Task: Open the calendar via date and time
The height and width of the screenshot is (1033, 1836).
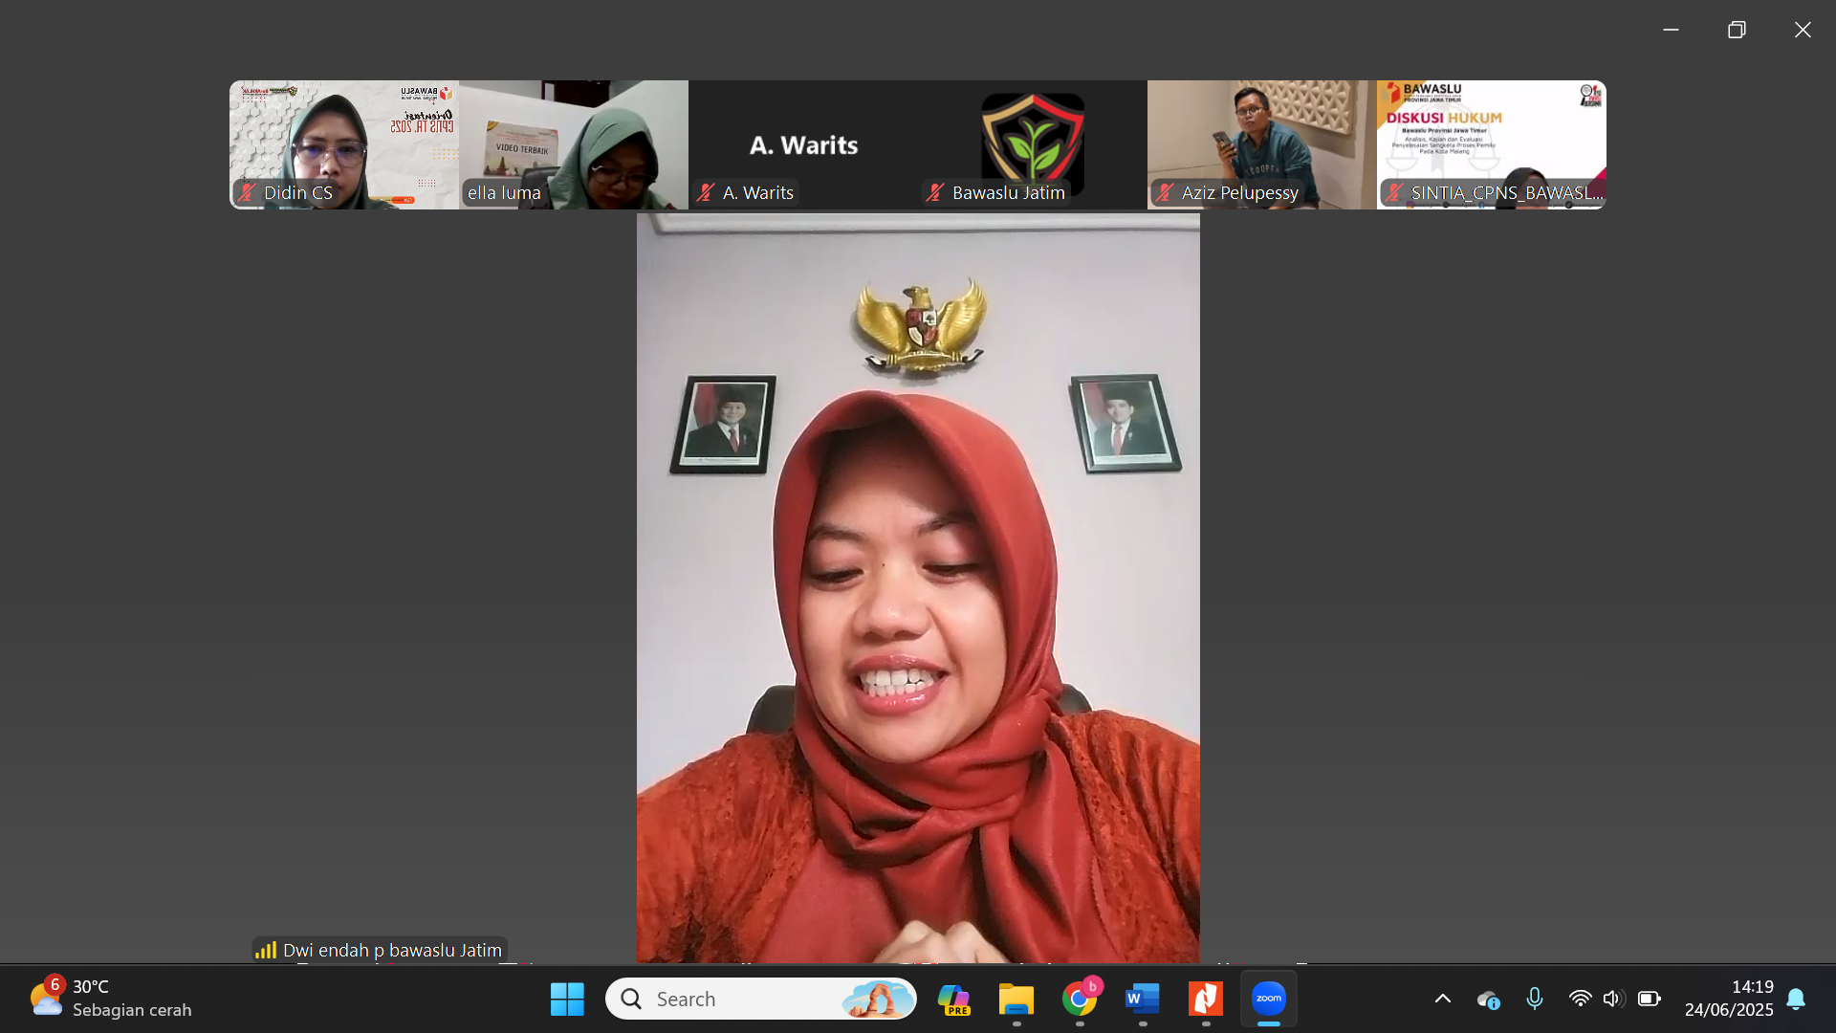Action: 1729,998
